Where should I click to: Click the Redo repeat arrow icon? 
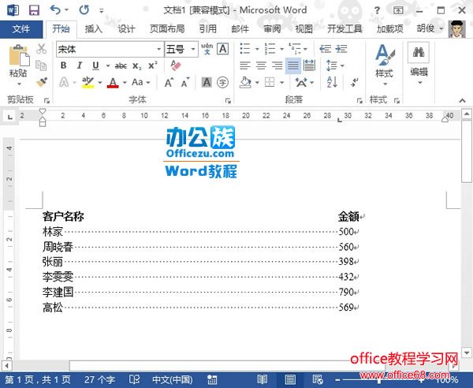coord(84,10)
